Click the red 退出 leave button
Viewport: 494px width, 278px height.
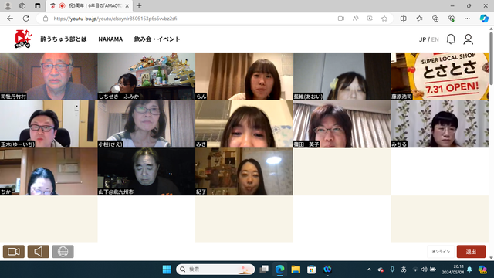pos(471,252)
